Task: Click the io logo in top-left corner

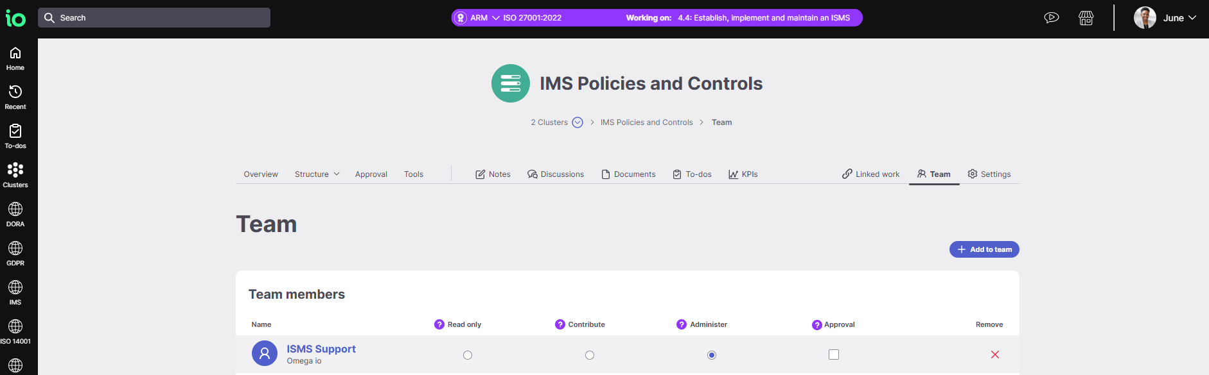Action: click(x=15, y=18)
